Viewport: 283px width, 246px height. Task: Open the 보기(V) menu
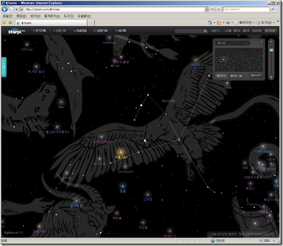click(x=35, y=16)
